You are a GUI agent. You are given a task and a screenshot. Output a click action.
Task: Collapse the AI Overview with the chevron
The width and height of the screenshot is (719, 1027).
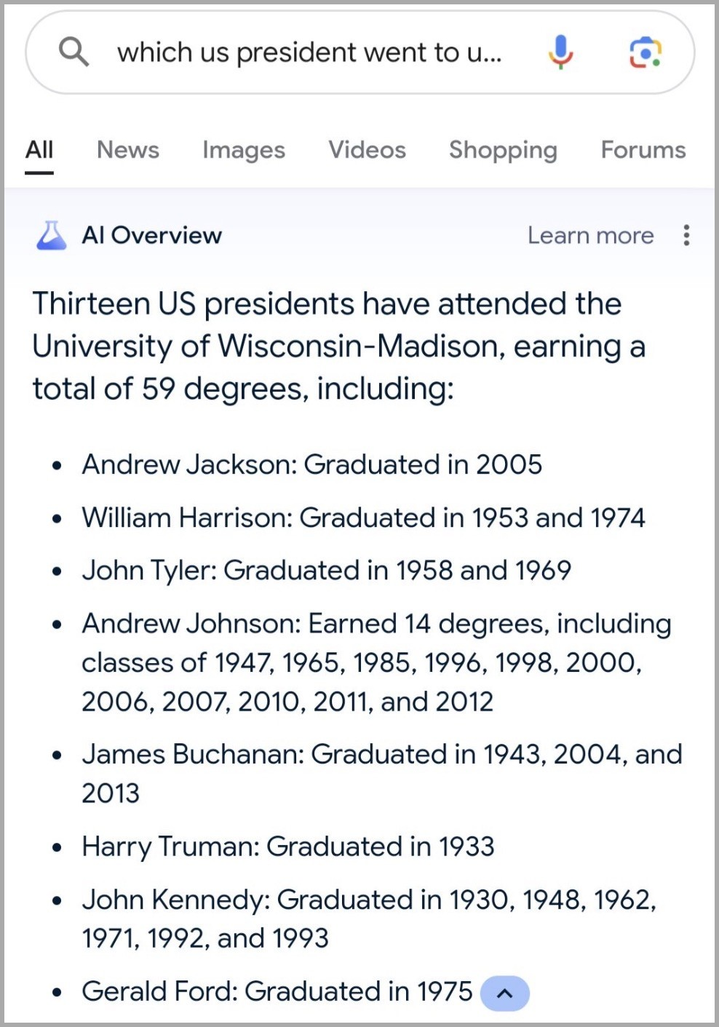pyautogui.click(x=504, y=994)
